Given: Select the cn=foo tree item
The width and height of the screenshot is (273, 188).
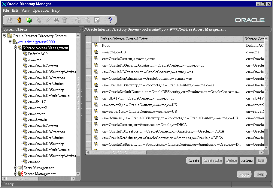Looking at the screenshot, I should point(34,162).
